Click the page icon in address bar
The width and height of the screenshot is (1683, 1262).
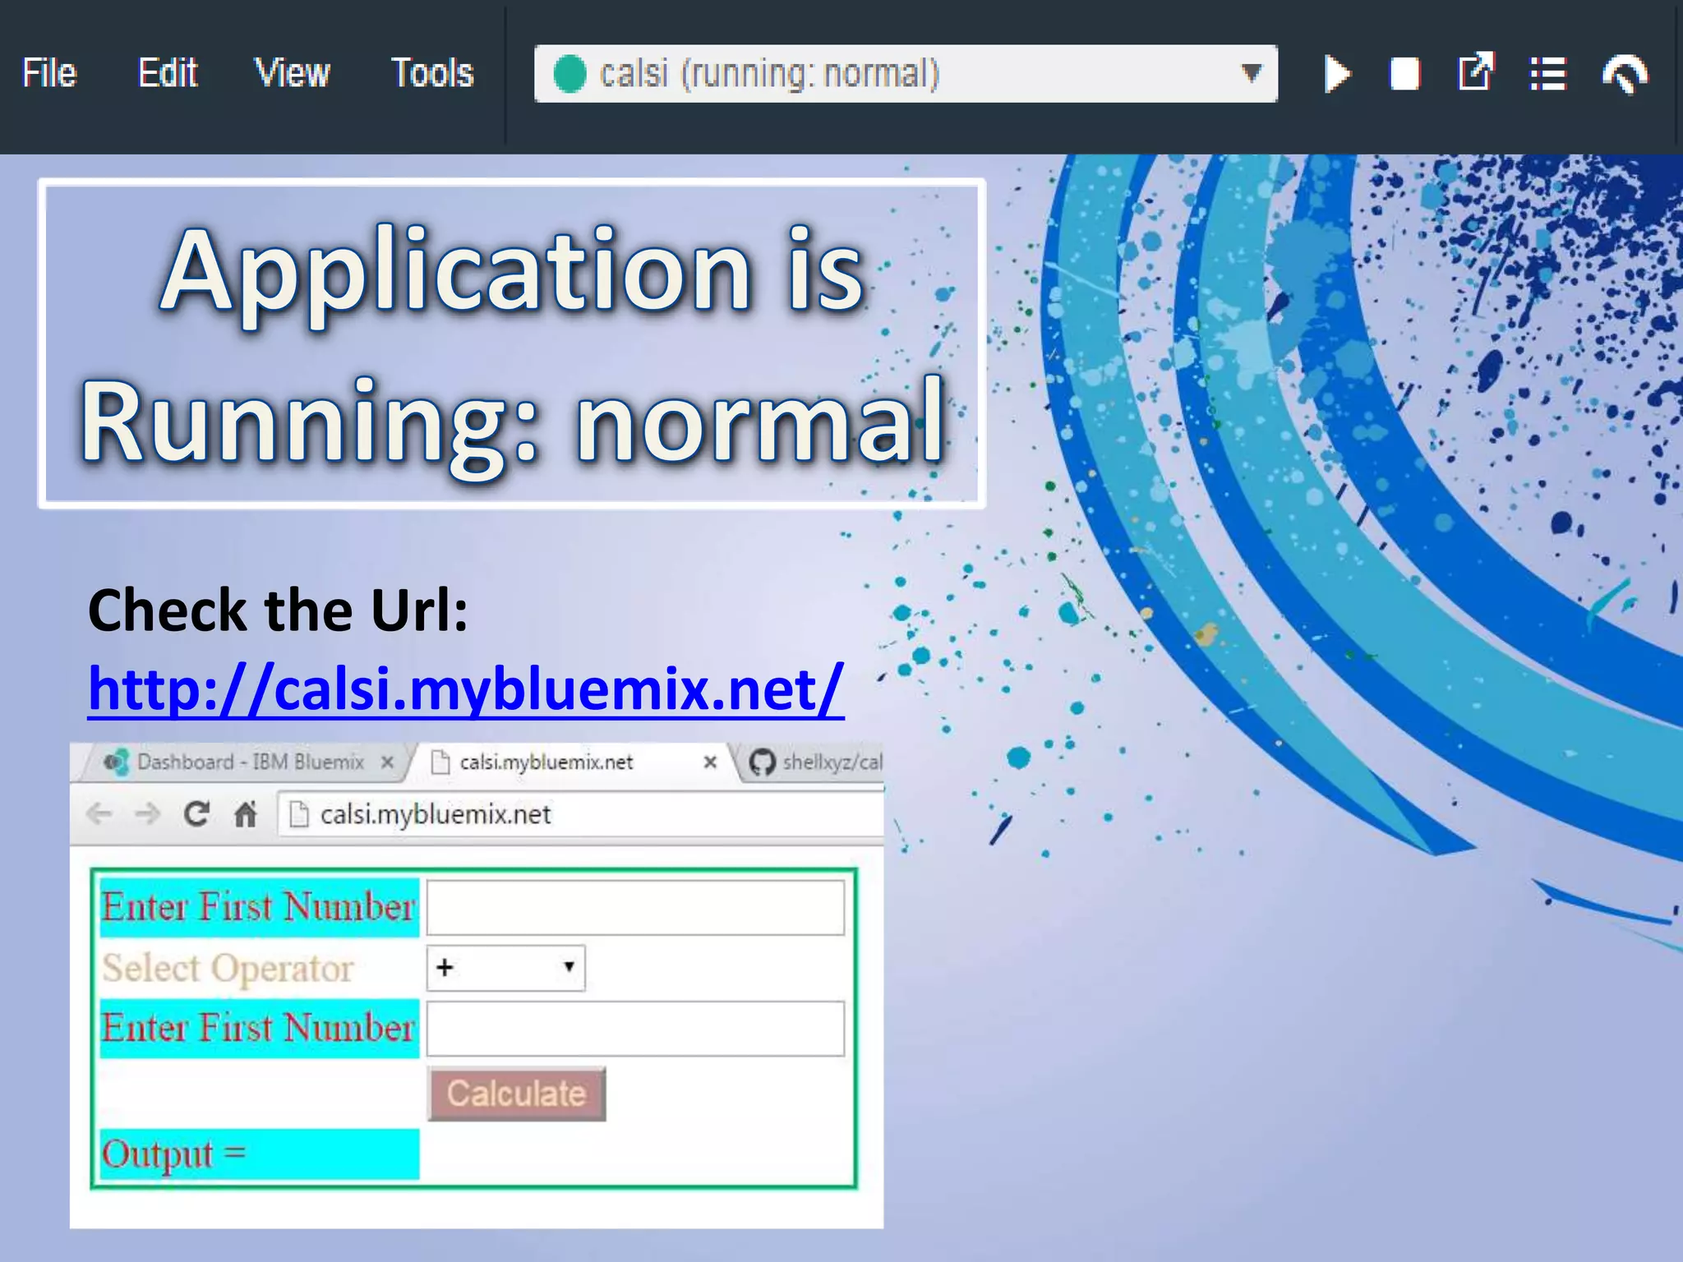299,814
